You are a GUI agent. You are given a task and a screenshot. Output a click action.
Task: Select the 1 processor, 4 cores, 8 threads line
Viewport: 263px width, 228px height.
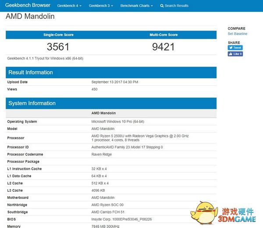point(115,140)
